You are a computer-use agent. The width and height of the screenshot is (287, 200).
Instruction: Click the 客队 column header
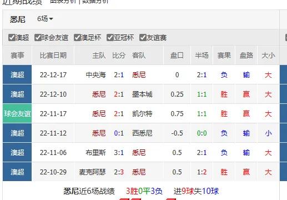point(139,56)
